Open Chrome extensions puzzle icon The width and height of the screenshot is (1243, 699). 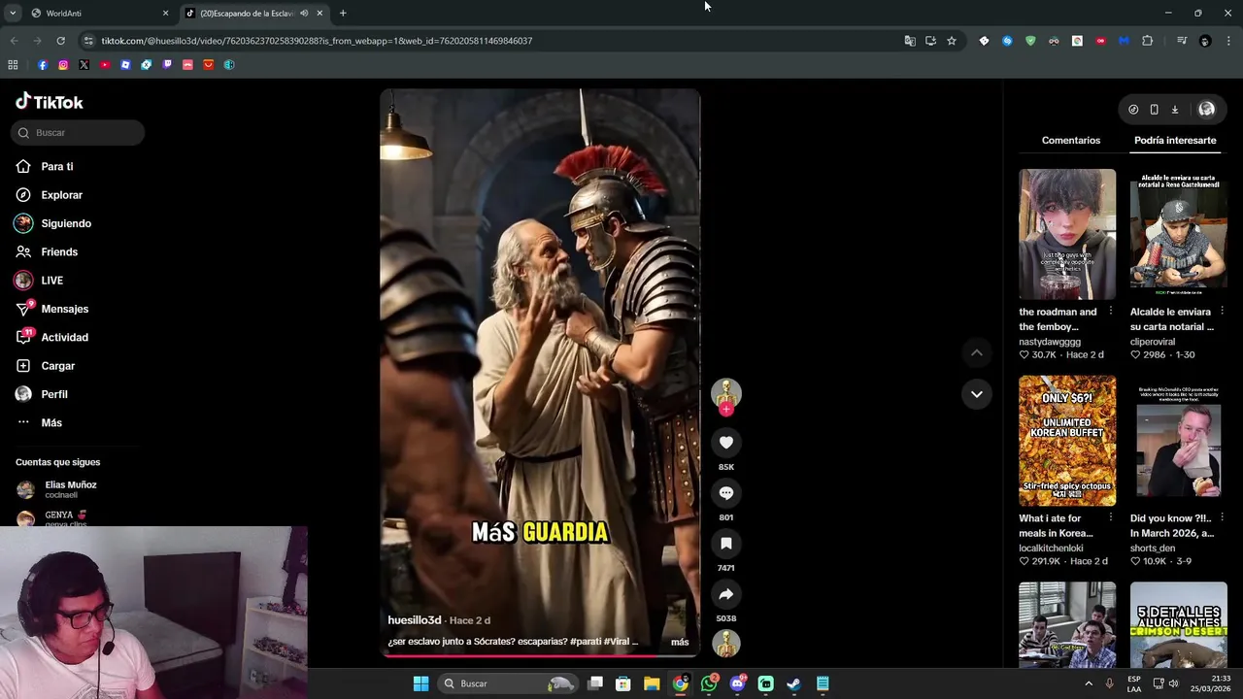click(x=1148, y=41)
